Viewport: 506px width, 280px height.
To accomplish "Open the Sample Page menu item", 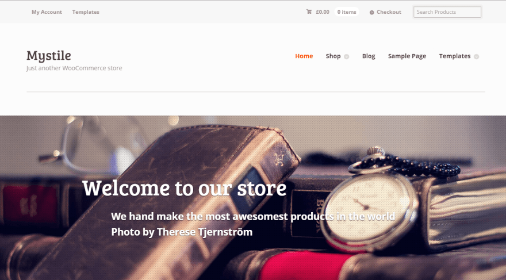I will tap(407, 56).
